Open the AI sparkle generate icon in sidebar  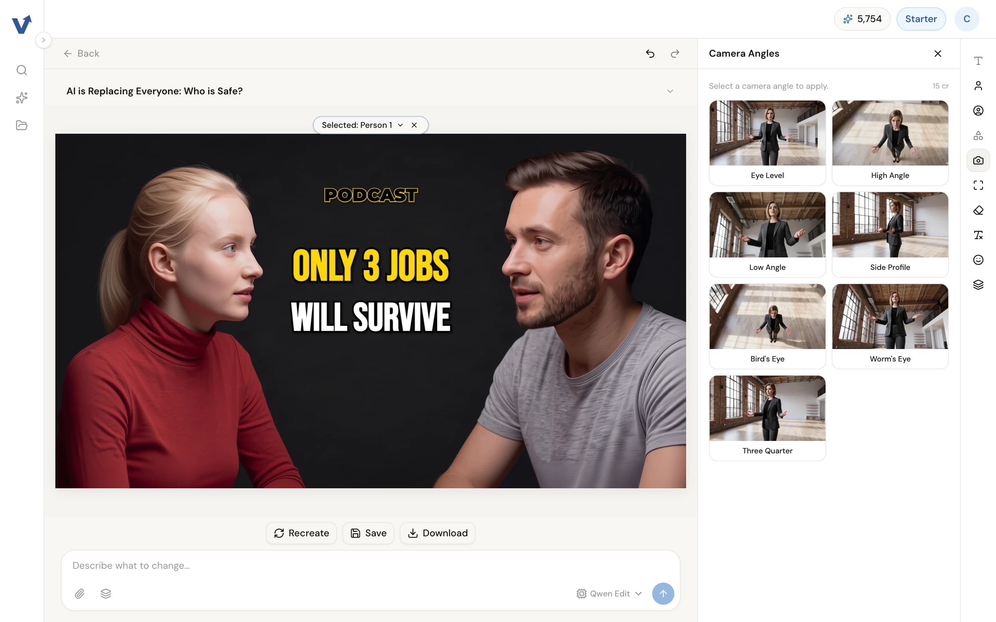[x=21, y=97]
